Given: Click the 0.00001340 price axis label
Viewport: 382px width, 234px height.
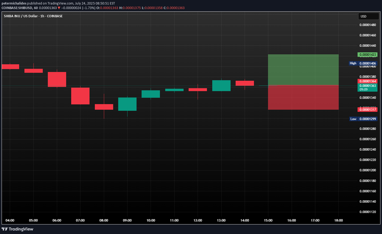Looking at the screenshot, I should click(x=368, y=98).
